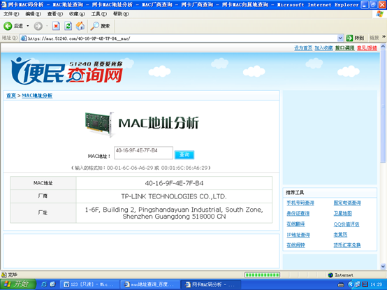Expand hidden tray icons arrow
387x290 pixels.
[x=351, y=284]
